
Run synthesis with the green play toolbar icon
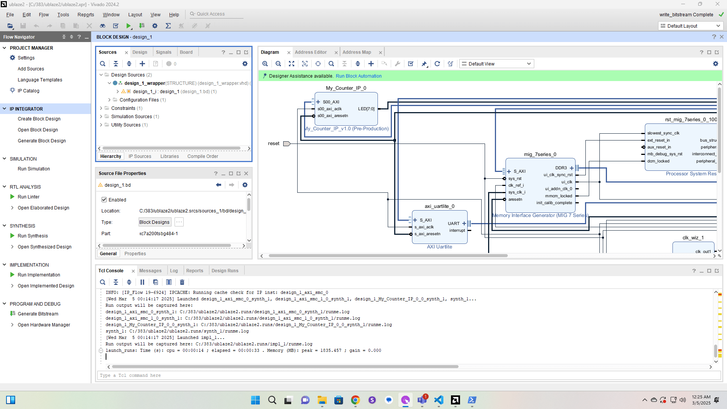click(x=129, y=26)
